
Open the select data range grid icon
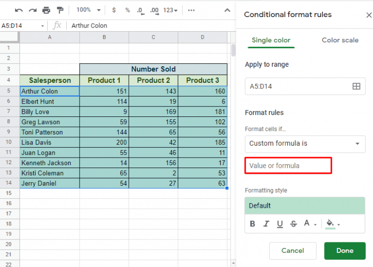point(356,86)
